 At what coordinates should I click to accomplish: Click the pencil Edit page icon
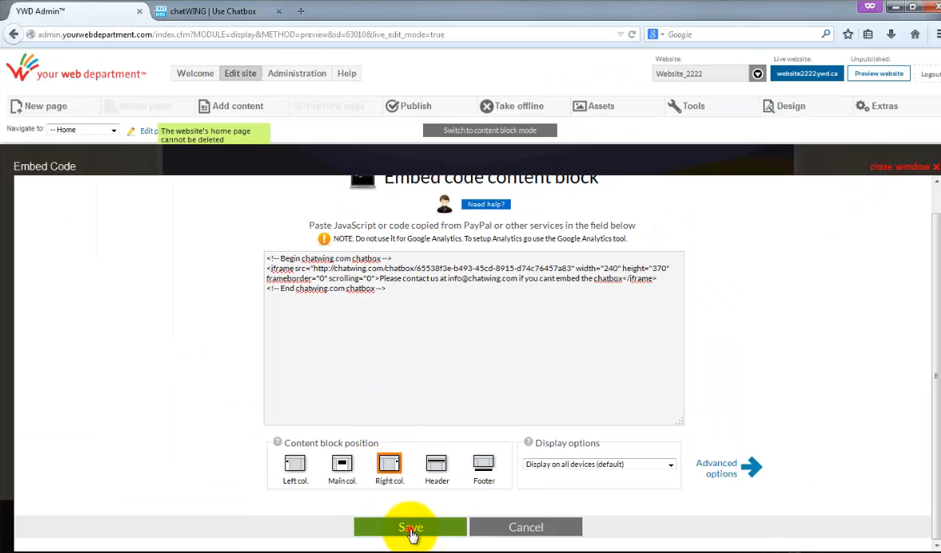131,131
